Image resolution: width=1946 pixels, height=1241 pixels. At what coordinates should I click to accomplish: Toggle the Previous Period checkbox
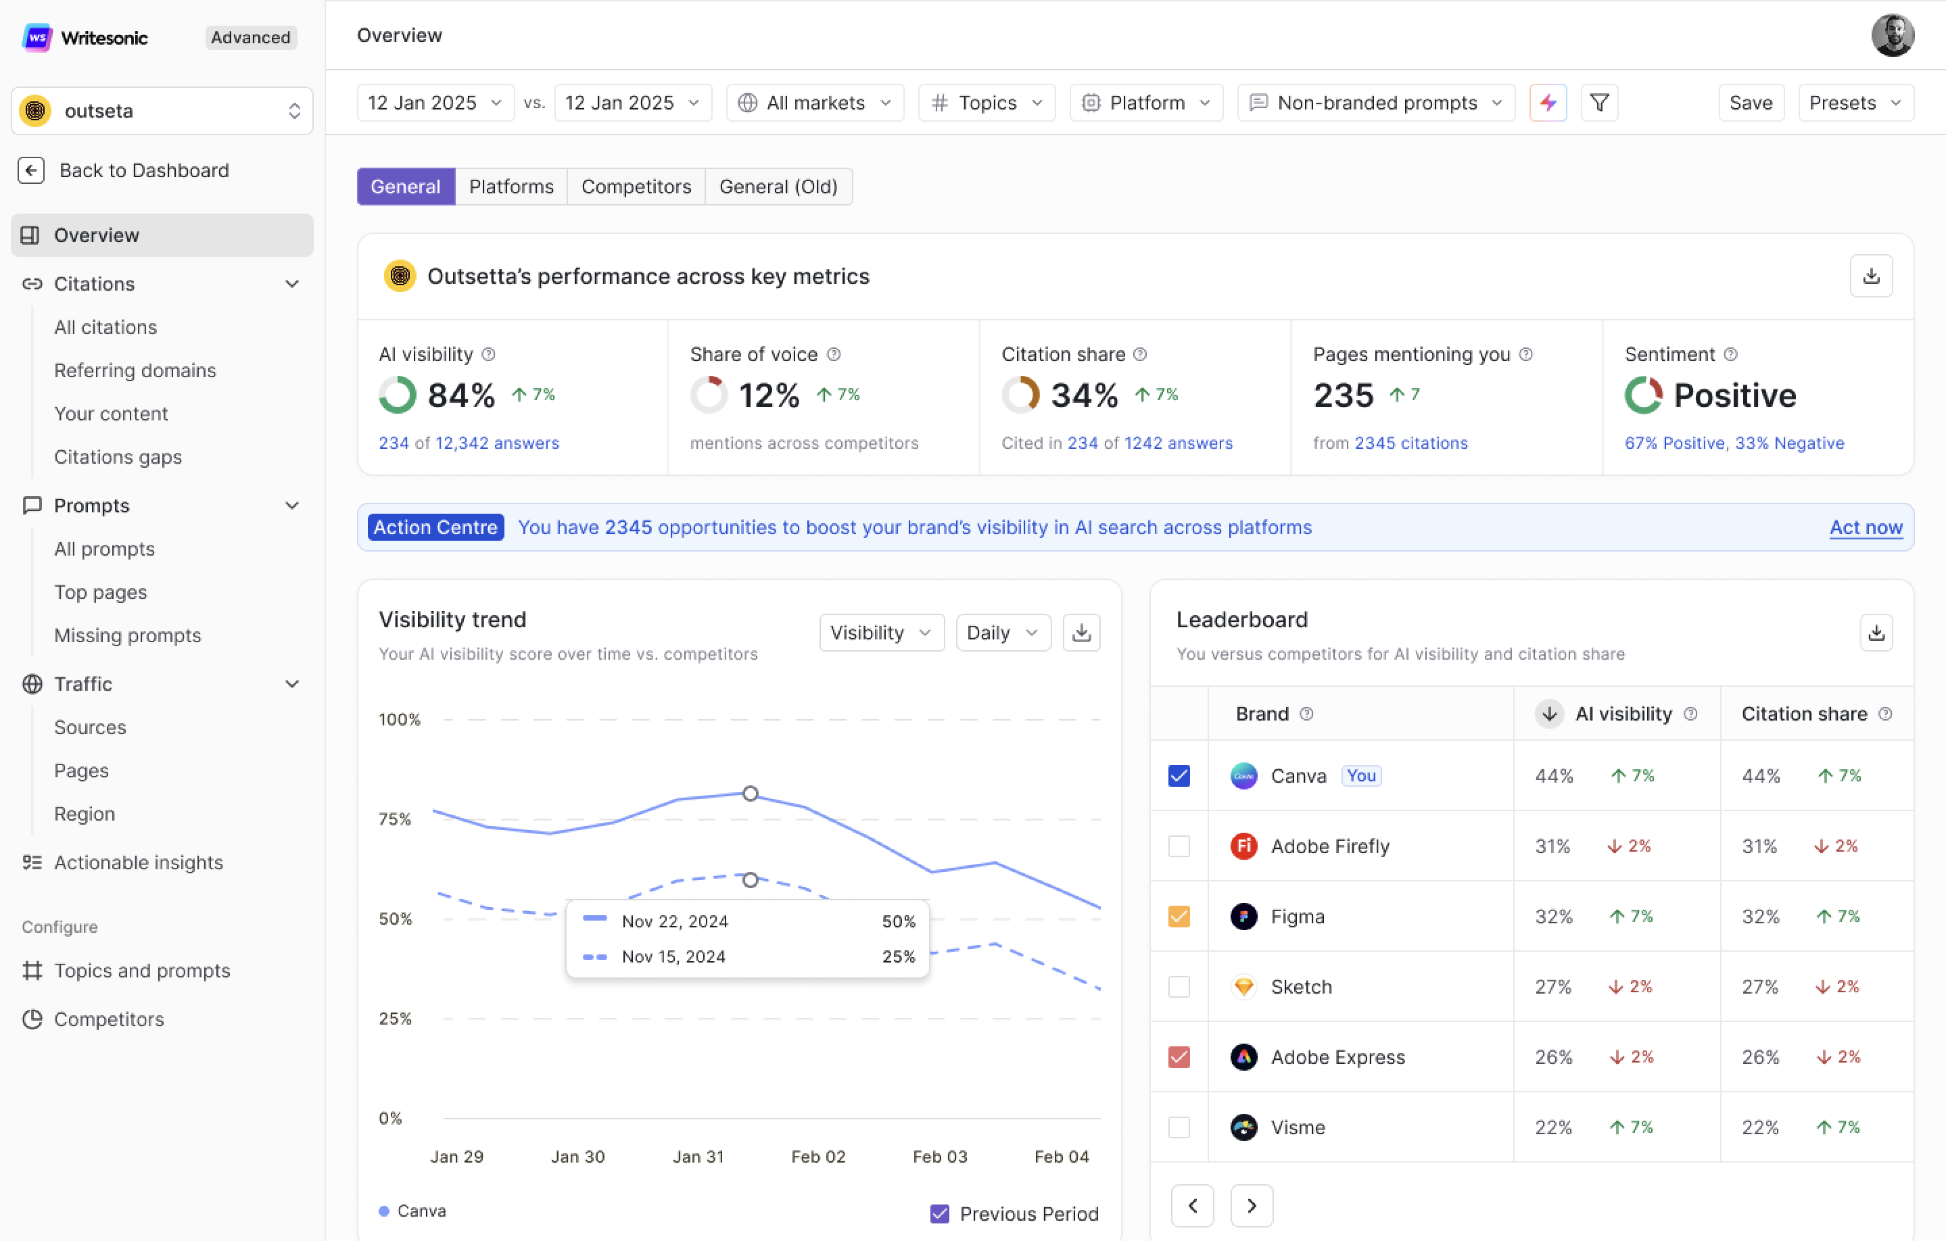click(x=939, y=1213)
